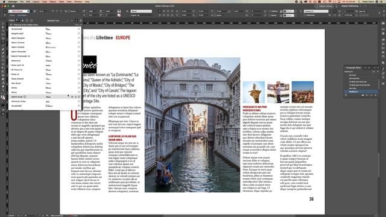Image resolution: width=386 pixels, height=217 pixels.
Task: Select the Zoom tool
Action: (x=3, y=90)
